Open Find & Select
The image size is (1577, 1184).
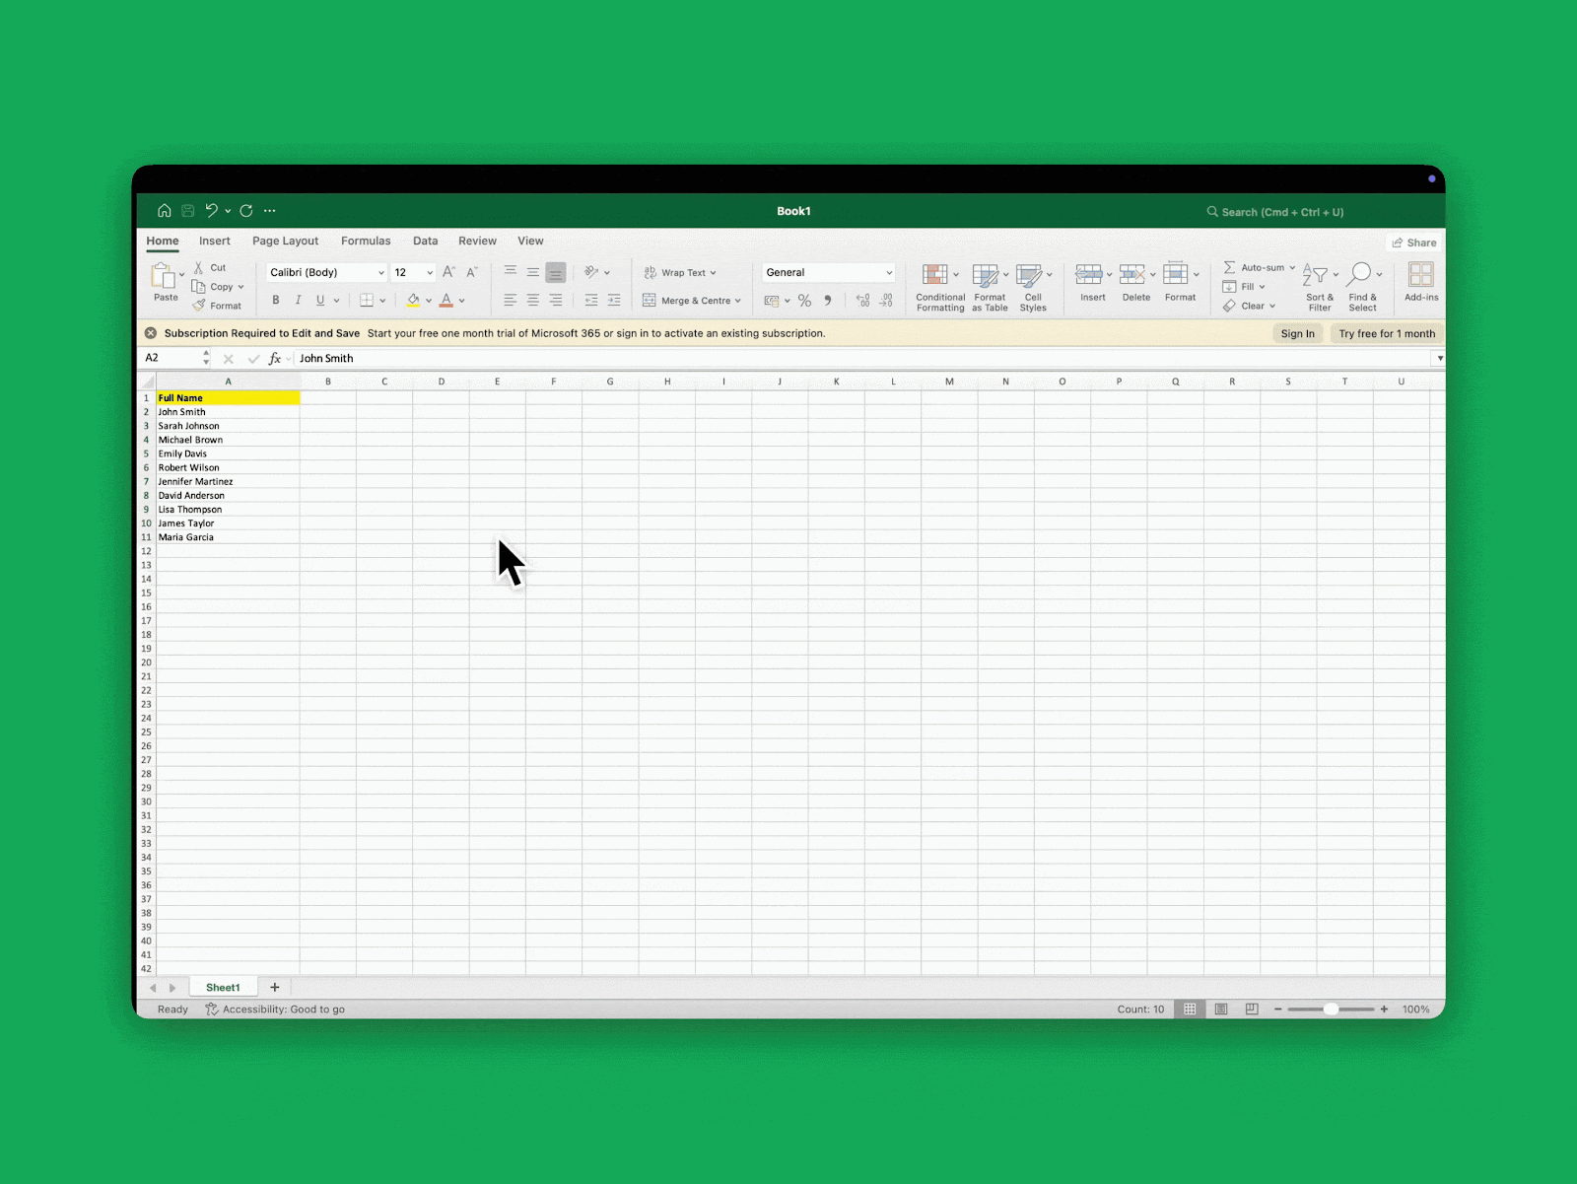pos(1363,286)
